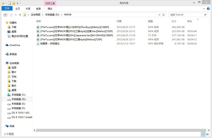
Task: Switch to large thumbnails view toggle
Action: coord(208,135)
